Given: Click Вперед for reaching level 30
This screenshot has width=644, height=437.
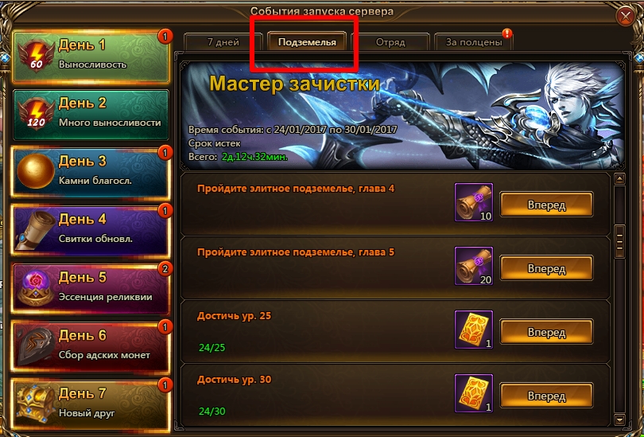Looking at the screenshot, I should (546, 396).
